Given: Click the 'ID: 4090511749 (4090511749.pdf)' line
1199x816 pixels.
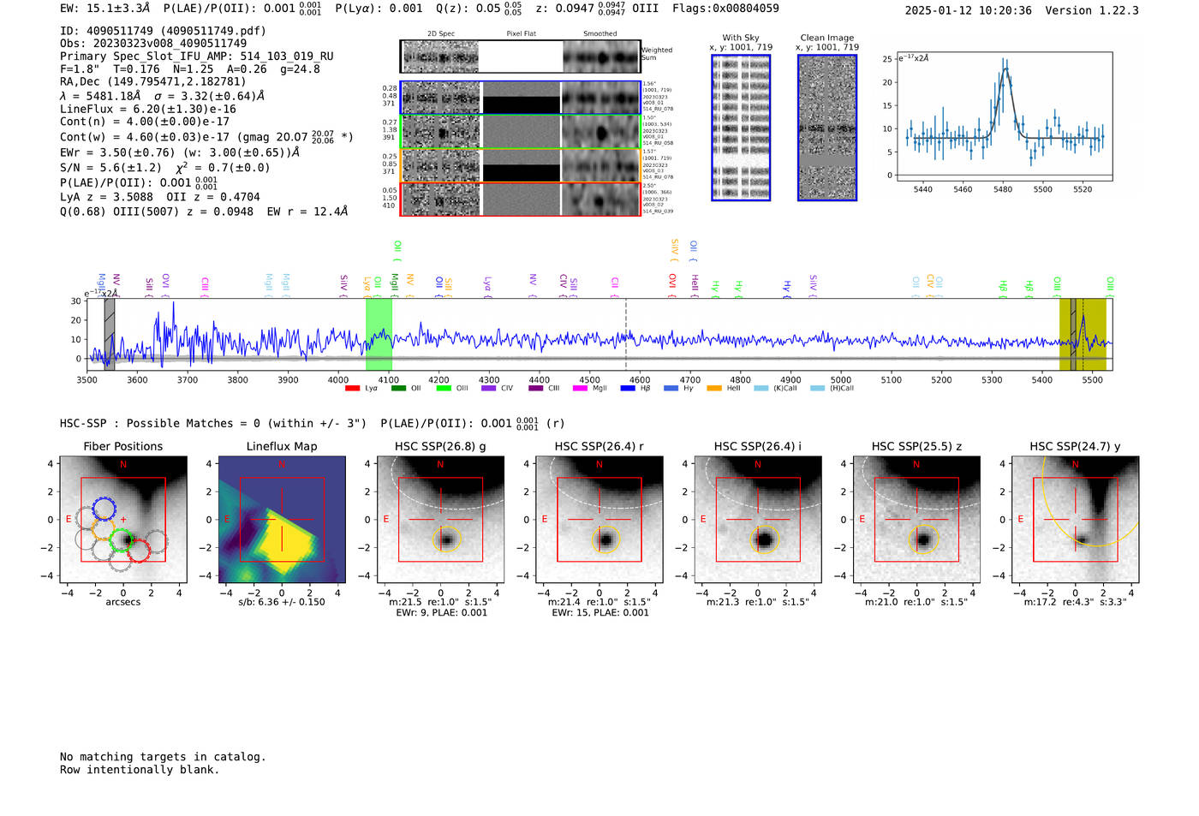Looking at the screenshot, I should click(x=163, y=31).
